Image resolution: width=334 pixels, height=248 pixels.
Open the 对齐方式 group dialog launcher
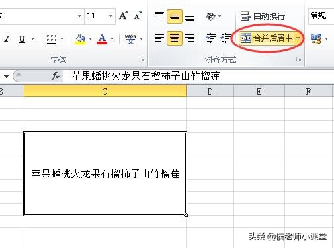[298, 59]
